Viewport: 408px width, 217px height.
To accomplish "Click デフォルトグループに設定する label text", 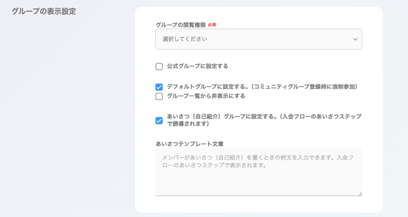I will pos(262,87).
